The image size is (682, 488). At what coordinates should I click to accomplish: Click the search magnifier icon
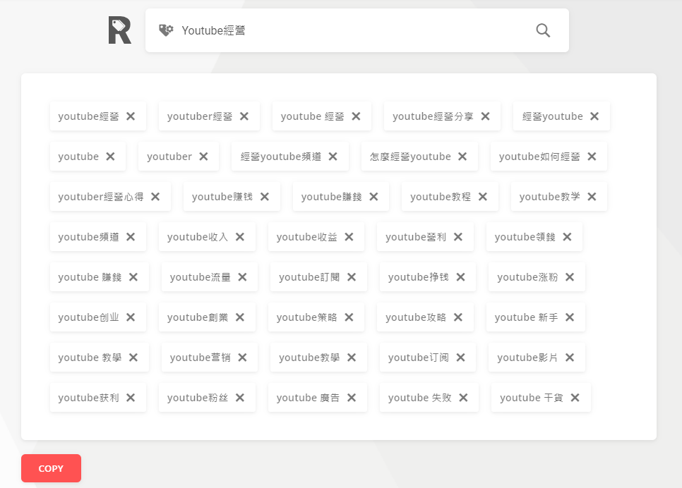point(543,30)
